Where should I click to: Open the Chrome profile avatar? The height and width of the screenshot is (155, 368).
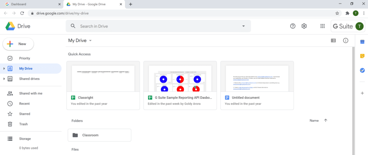tap(355, 13)
